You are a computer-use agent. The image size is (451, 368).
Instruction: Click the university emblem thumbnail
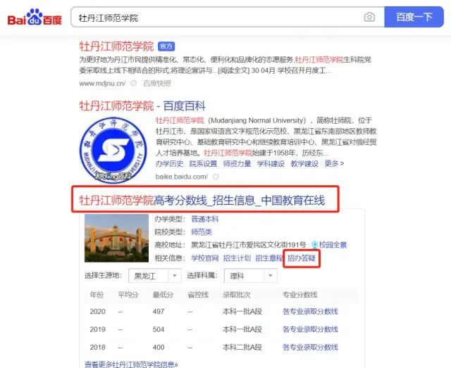coord(113,150)
